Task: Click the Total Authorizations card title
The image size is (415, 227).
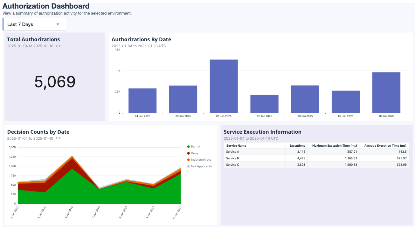Action: click(33, 40)
